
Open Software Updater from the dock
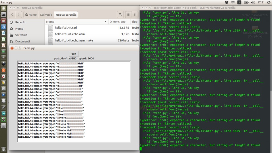click(4, 119)
